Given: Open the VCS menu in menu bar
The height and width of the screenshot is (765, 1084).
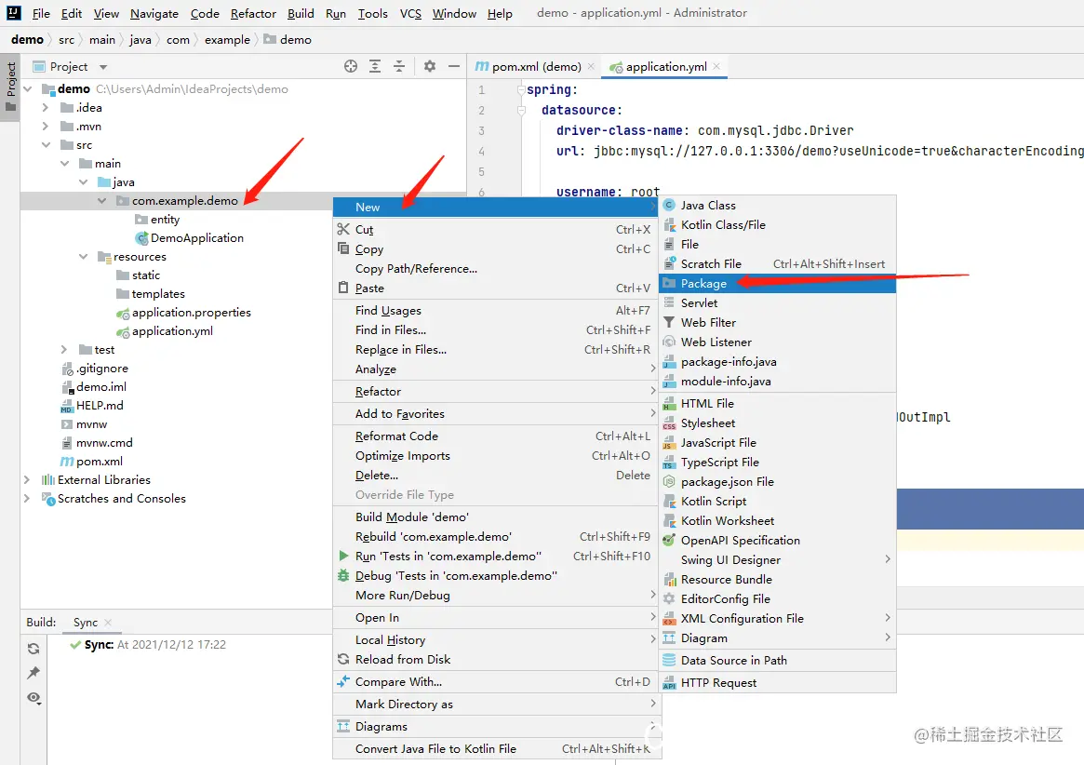Looking at the screenshot, I should click(410, 13).
